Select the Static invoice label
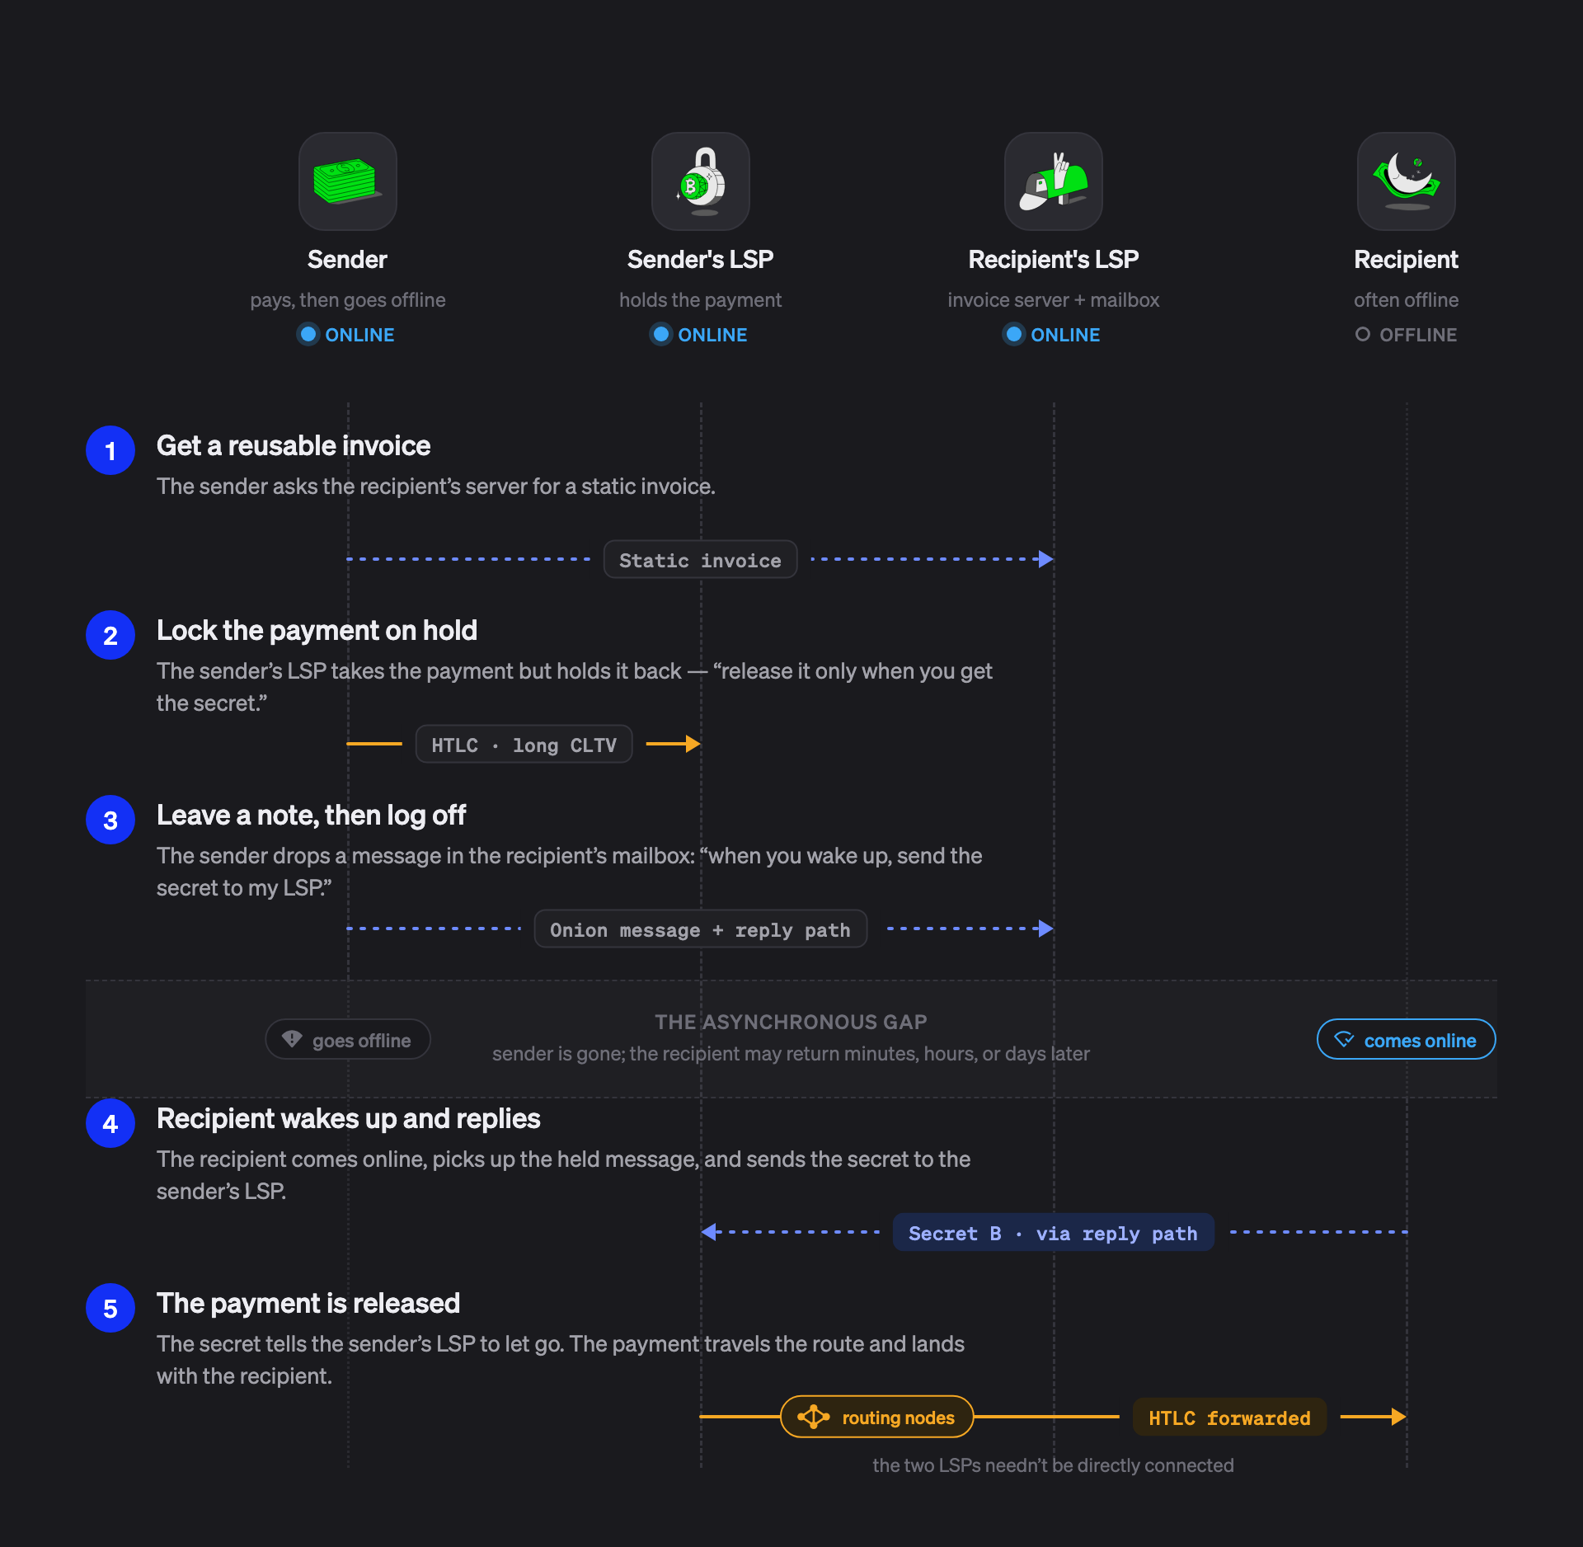The image size is (1583, 1547). [700, 560]
